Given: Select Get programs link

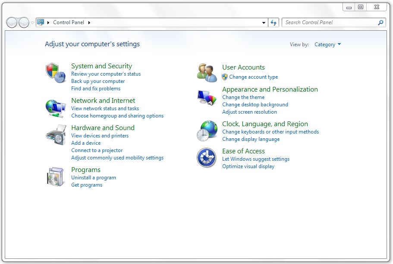Looking at the screenshot, I should (x=87, y=185).
